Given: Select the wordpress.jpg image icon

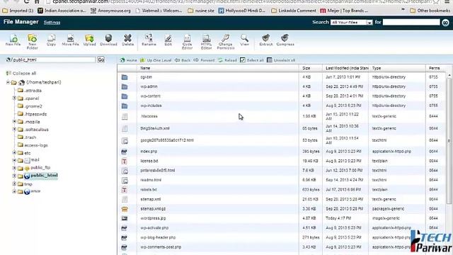Looking at the screenshot, I should (x=125, y=218).
